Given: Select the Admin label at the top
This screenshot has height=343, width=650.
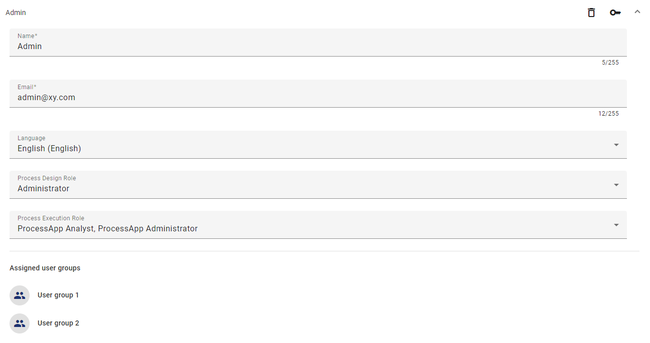Looking at the screenshot, I should pyautogui.click(x=15, y=12).
